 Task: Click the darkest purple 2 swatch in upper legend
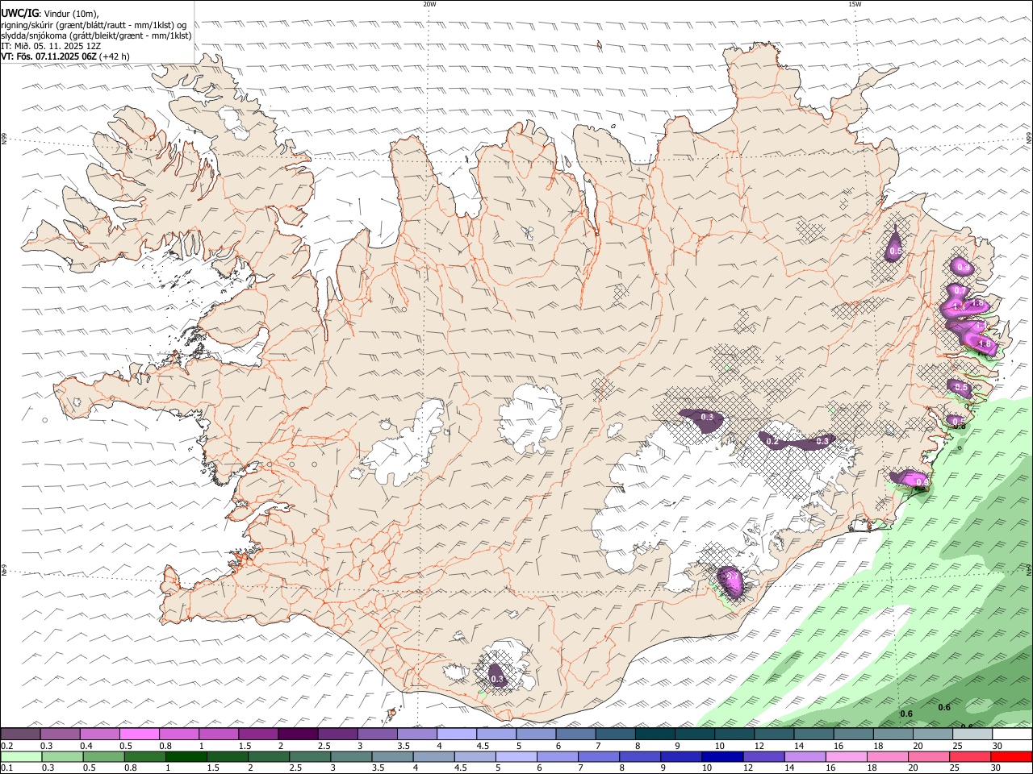pos(298,734)
